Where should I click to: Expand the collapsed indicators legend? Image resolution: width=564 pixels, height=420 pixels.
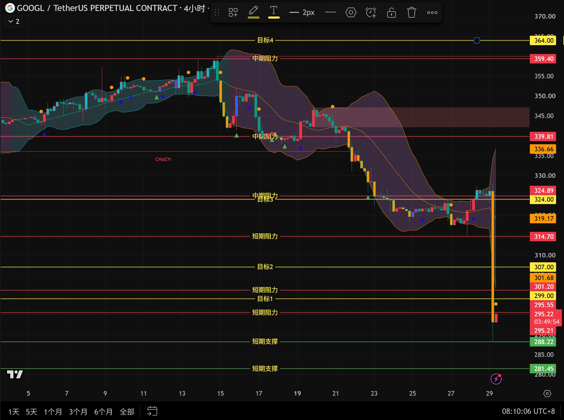[14, 21]
